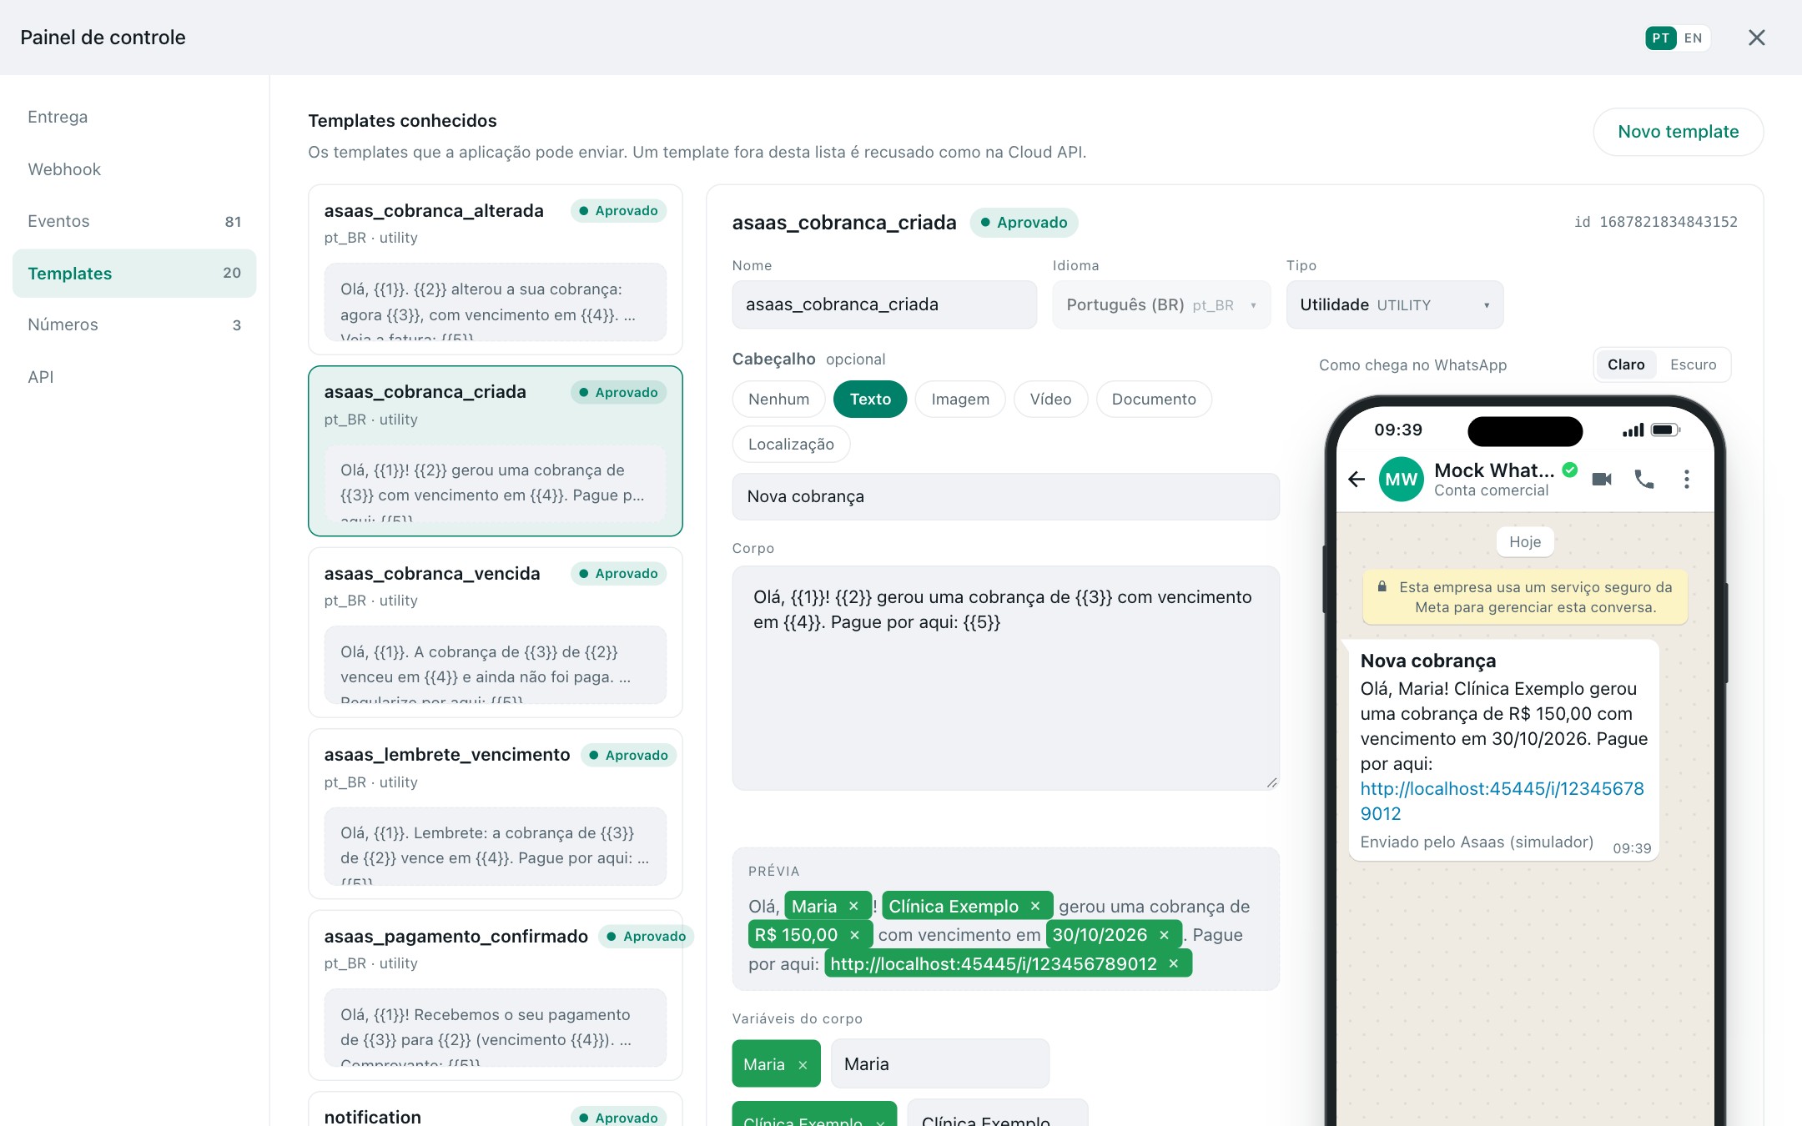1802x1126 pixels.
Task: Click the Novo template button
Action: click(x=1678, y=132)
